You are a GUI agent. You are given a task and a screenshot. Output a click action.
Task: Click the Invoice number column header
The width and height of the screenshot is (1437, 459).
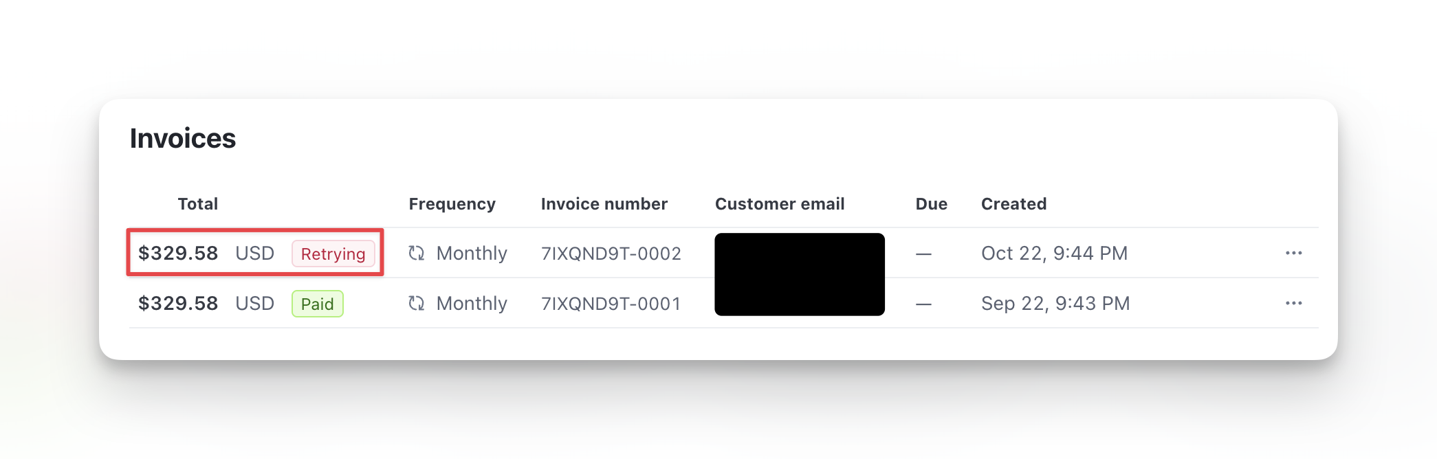(604, 203)
